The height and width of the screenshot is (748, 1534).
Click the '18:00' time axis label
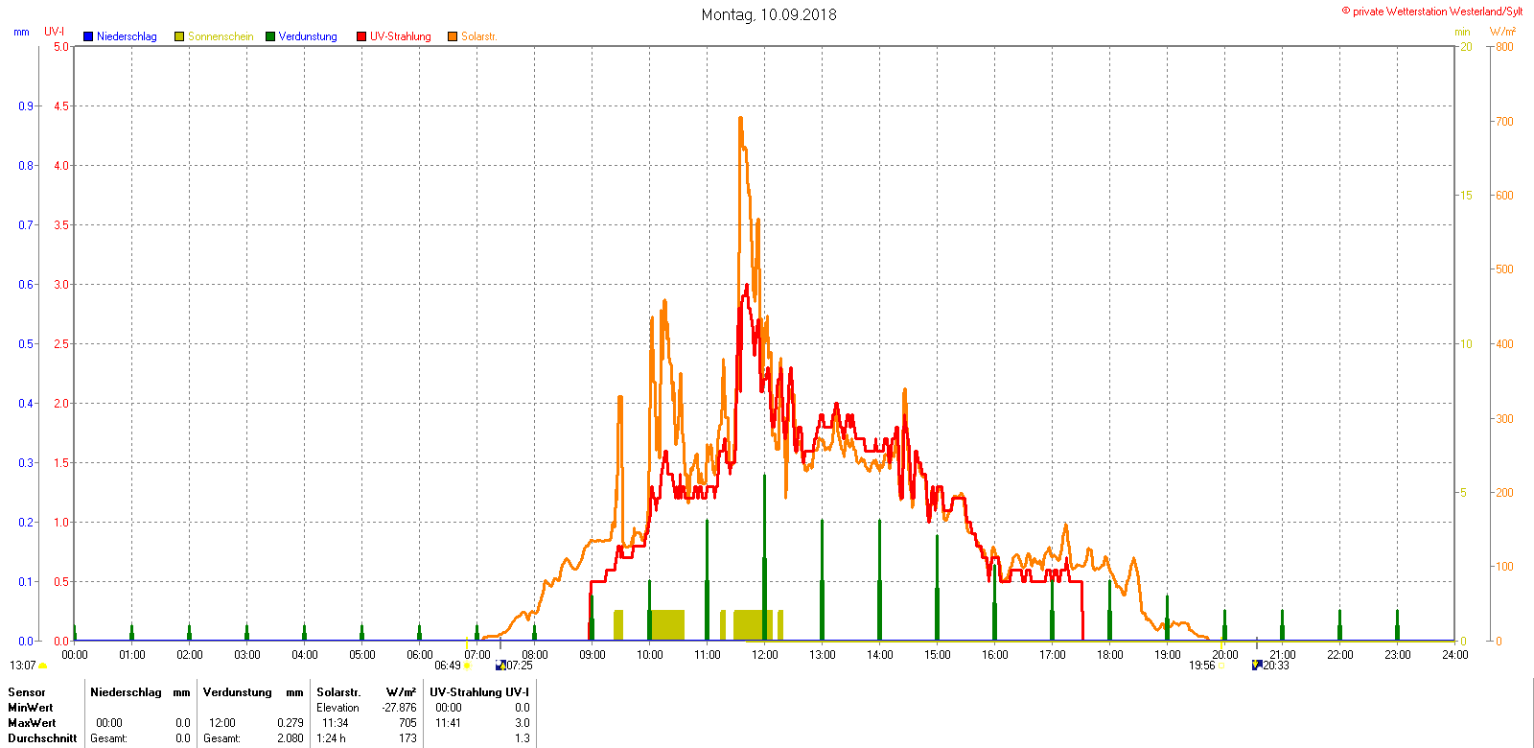tap(1110, 655)
